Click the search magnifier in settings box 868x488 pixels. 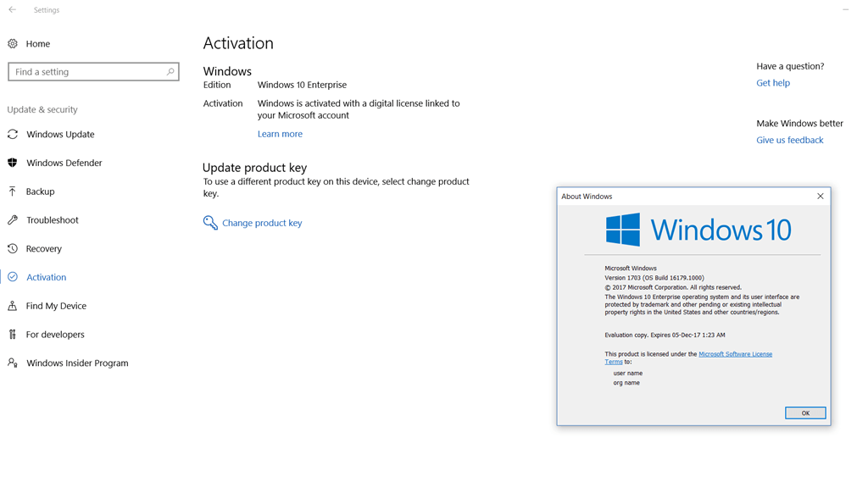(x=170, y=72)
